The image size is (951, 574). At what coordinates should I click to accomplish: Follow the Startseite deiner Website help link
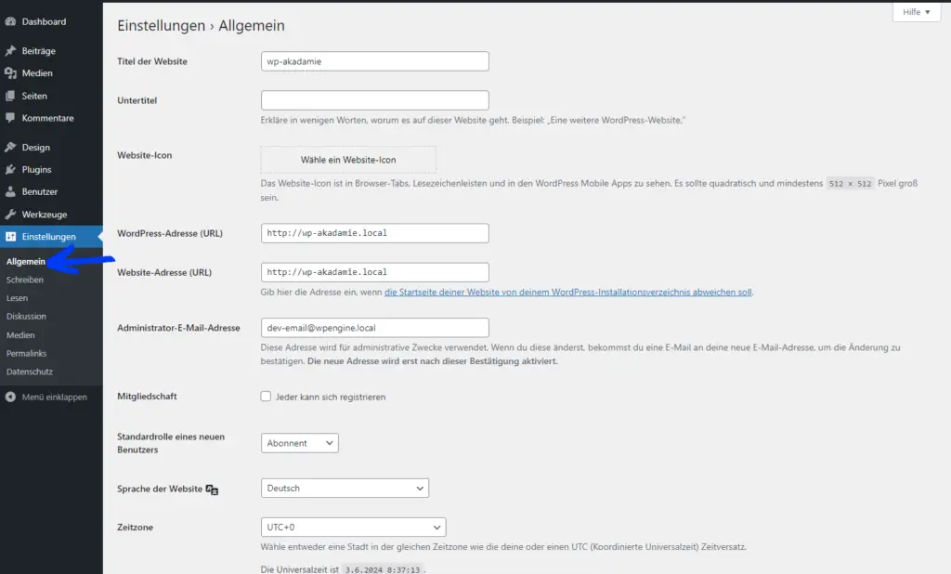coord(567,292)
